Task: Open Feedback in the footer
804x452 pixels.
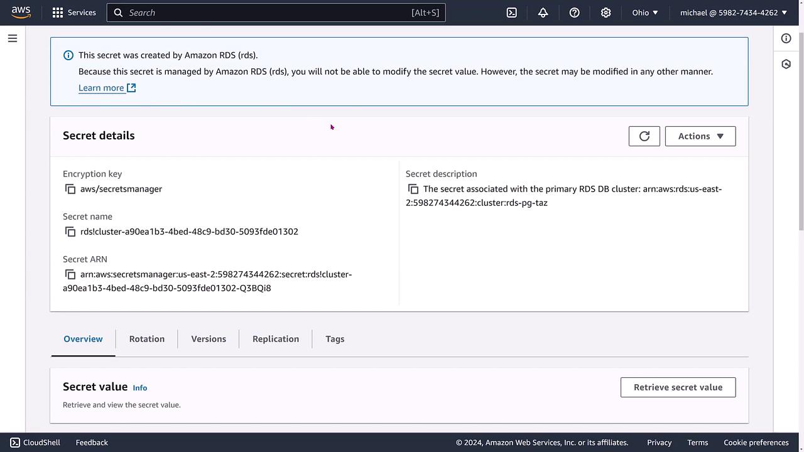Action: coord(92,443)
